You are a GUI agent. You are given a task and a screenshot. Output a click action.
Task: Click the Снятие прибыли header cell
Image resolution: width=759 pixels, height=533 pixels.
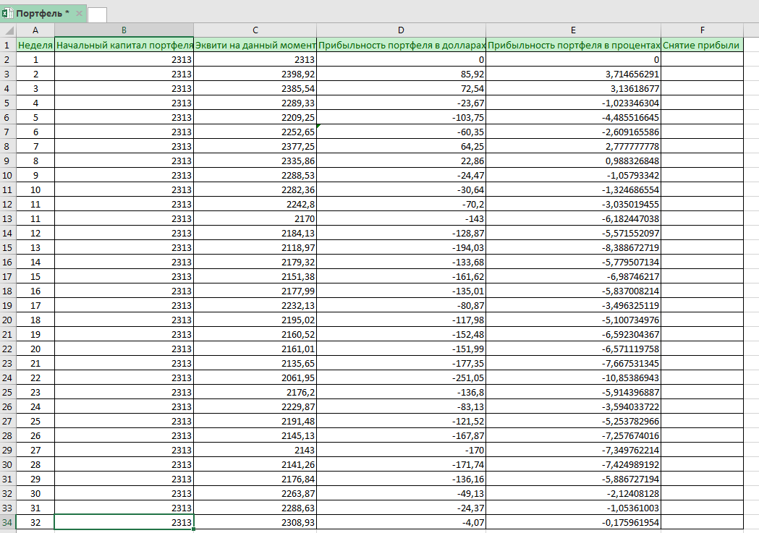pyautogui.click(x=702, y=45)
